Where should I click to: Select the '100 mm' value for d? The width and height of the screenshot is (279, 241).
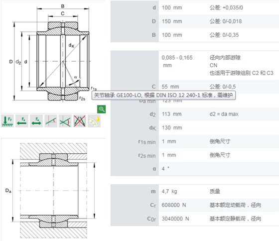click(x=172, y=7)
